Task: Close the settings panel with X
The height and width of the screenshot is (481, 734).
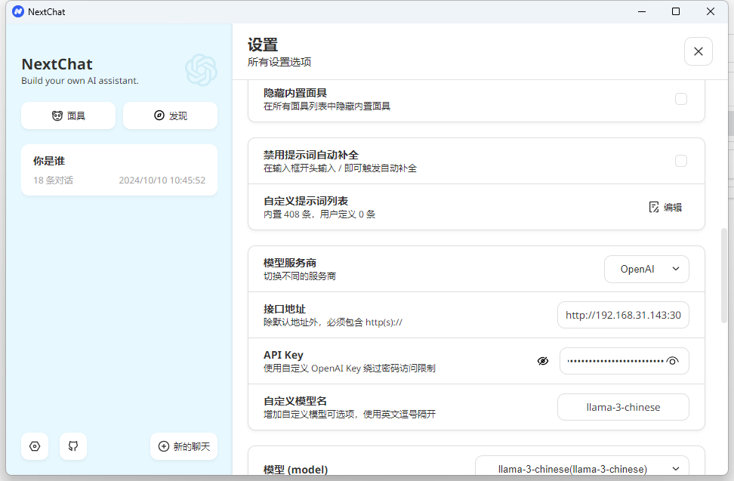Action: point(699,51)
